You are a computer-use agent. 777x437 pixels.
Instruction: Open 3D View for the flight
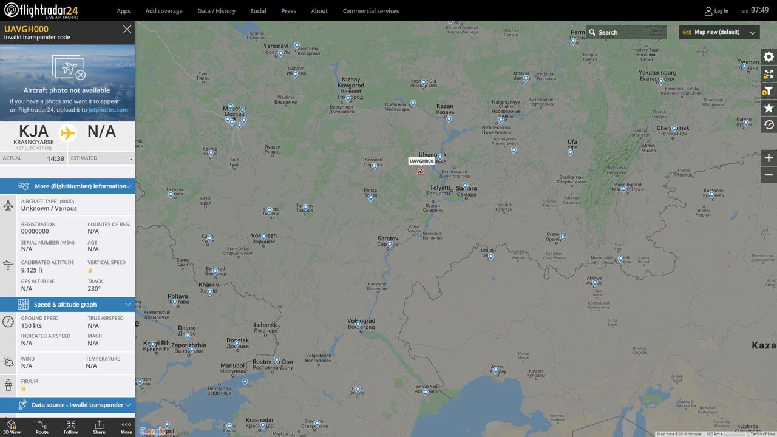(x=13, y=427)
